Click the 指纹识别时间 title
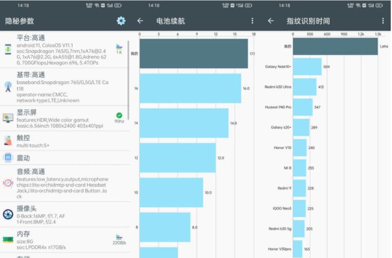This screenshot has width=392, height=258. (x=308, y=21)
